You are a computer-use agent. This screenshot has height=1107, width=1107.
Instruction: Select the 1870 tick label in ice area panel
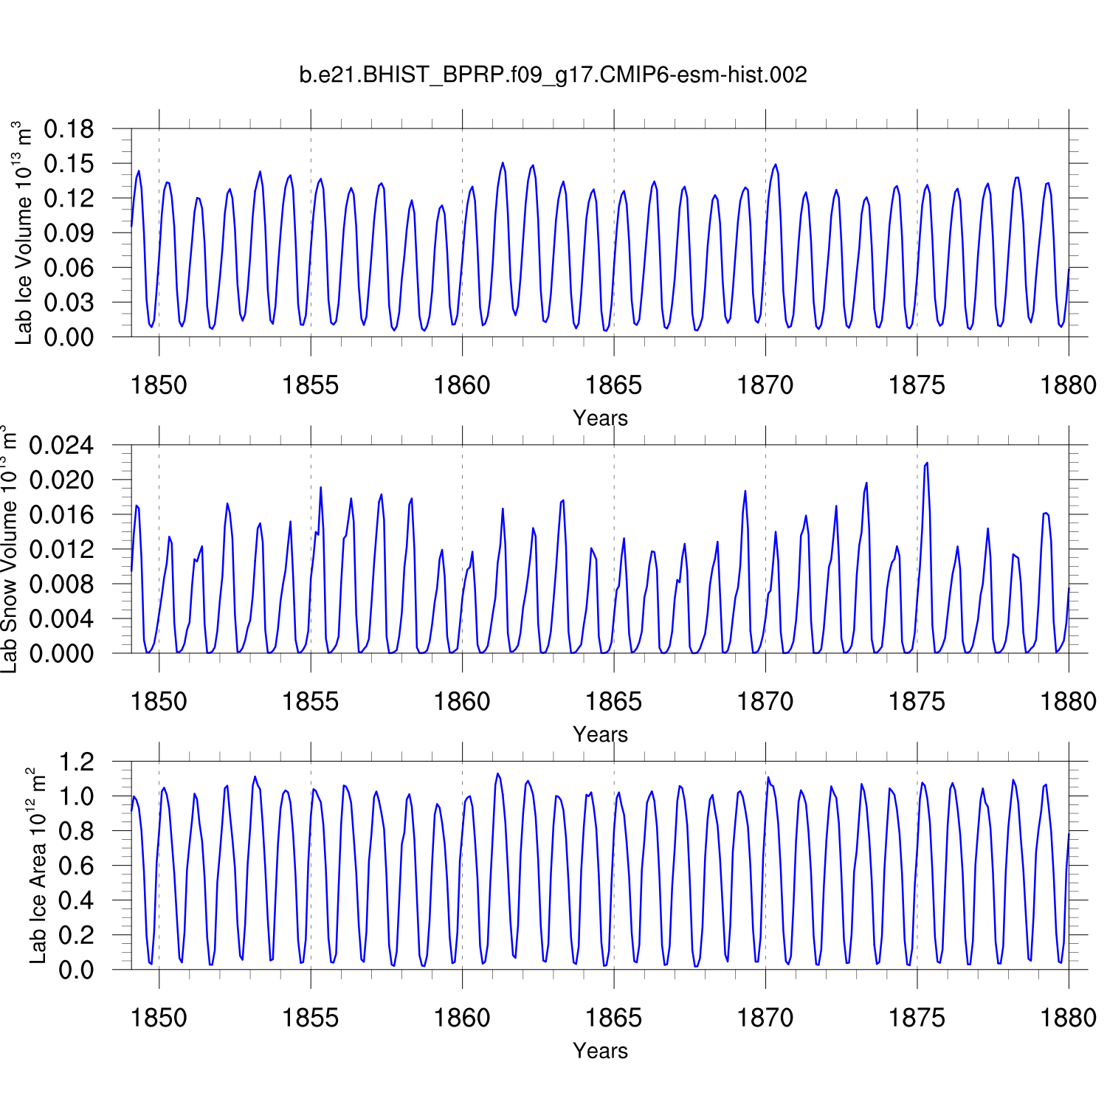(765, 1018)
